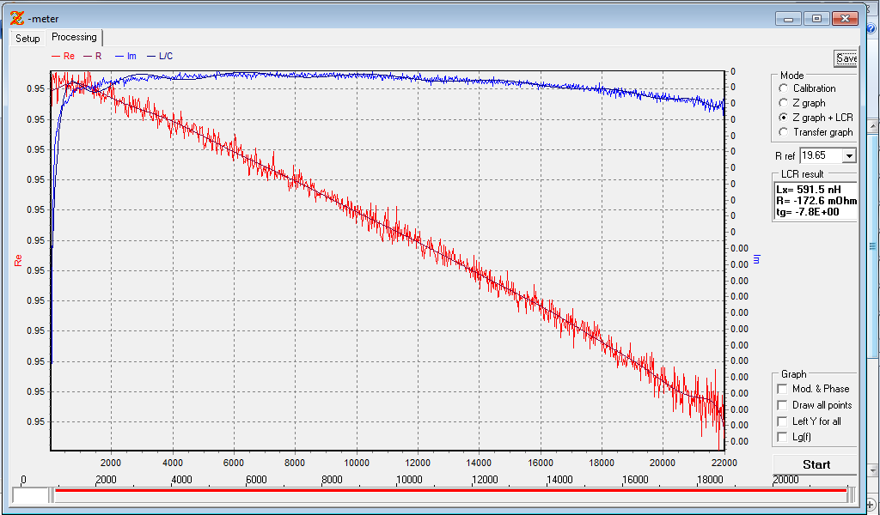
Task: Close the Z-meter window
Action: click(x=846, y=19)
